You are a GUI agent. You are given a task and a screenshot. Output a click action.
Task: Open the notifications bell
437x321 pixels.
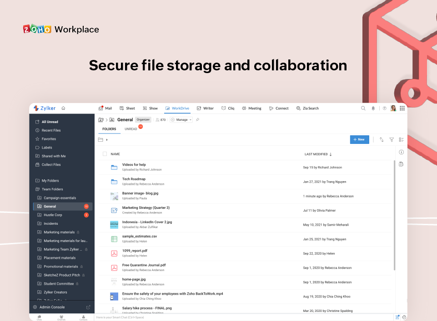(x=373, y=108)
